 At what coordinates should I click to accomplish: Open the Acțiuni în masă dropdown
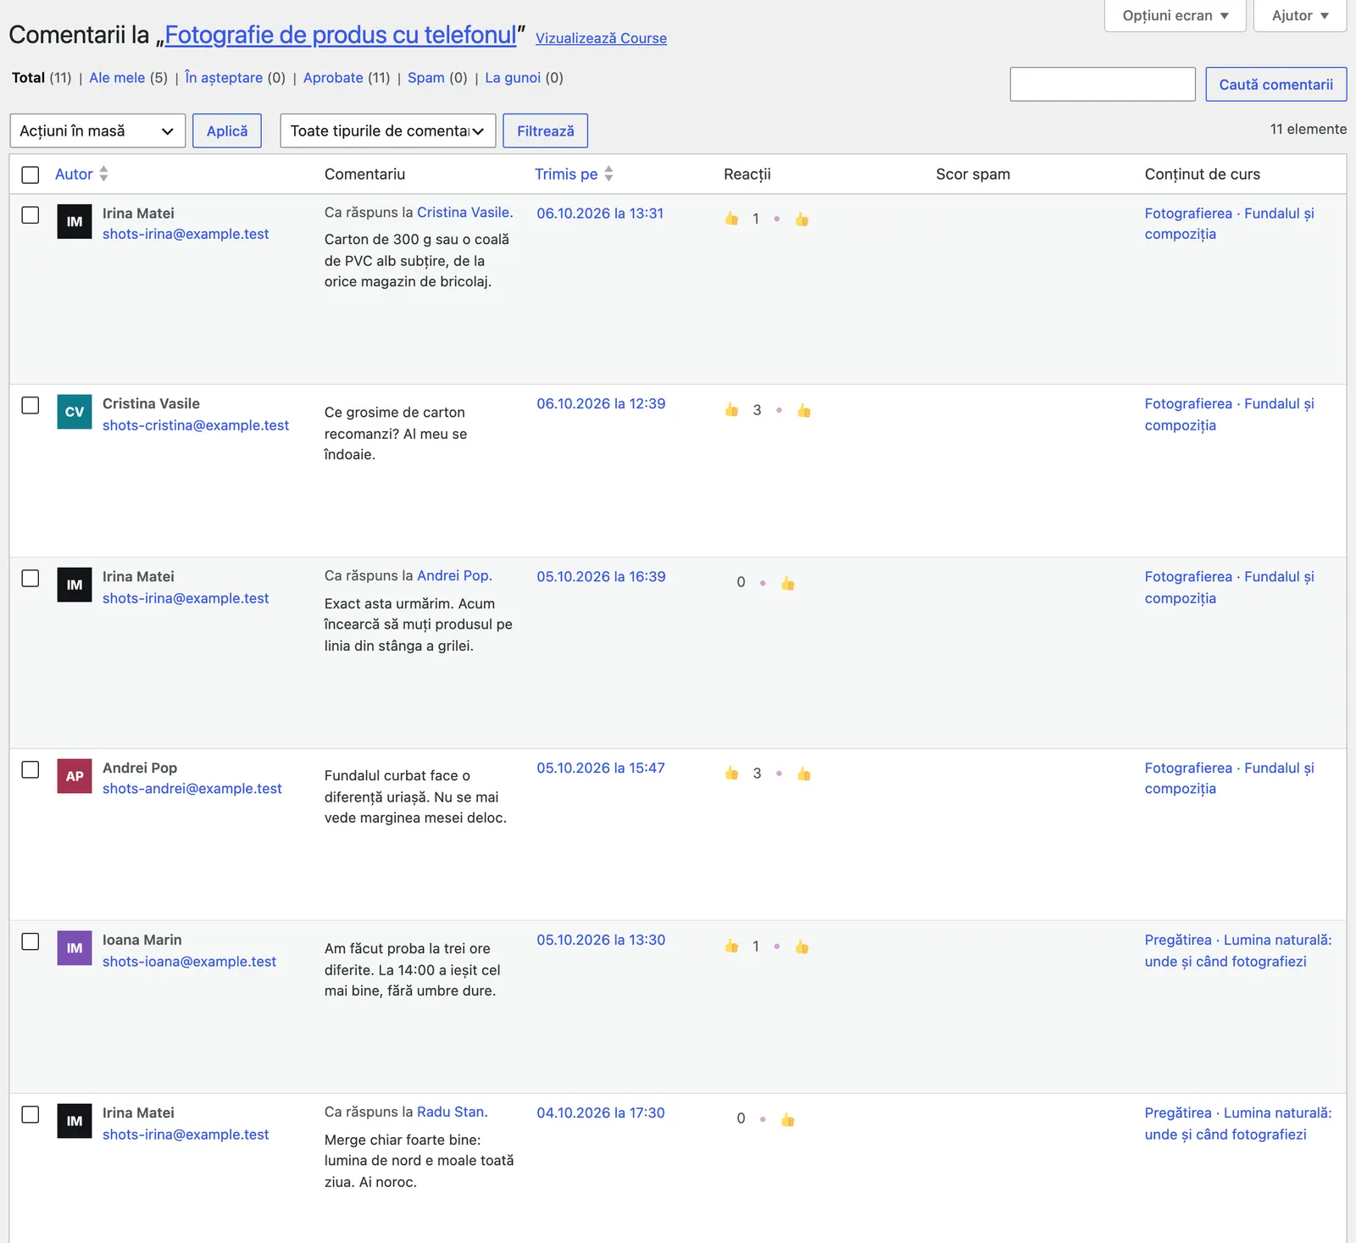97,130
